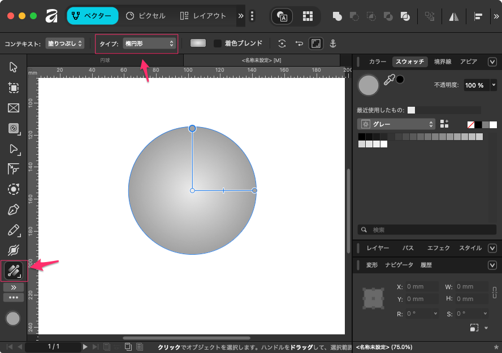Select the Node tool
This screenshot has height=353, width=502.
point(14,149)
